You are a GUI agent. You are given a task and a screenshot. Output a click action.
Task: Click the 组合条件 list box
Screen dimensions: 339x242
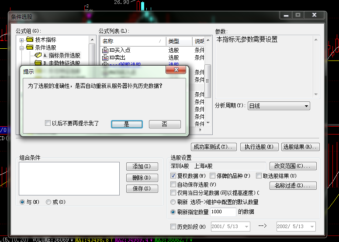click(69, 178)
